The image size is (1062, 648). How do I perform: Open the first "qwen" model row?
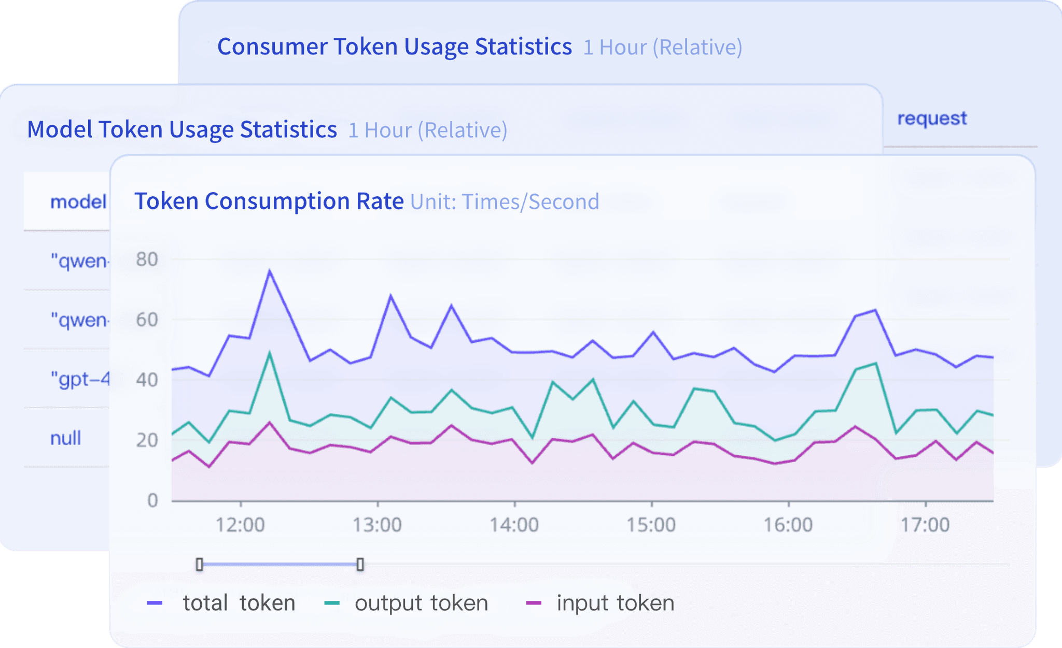79,261
